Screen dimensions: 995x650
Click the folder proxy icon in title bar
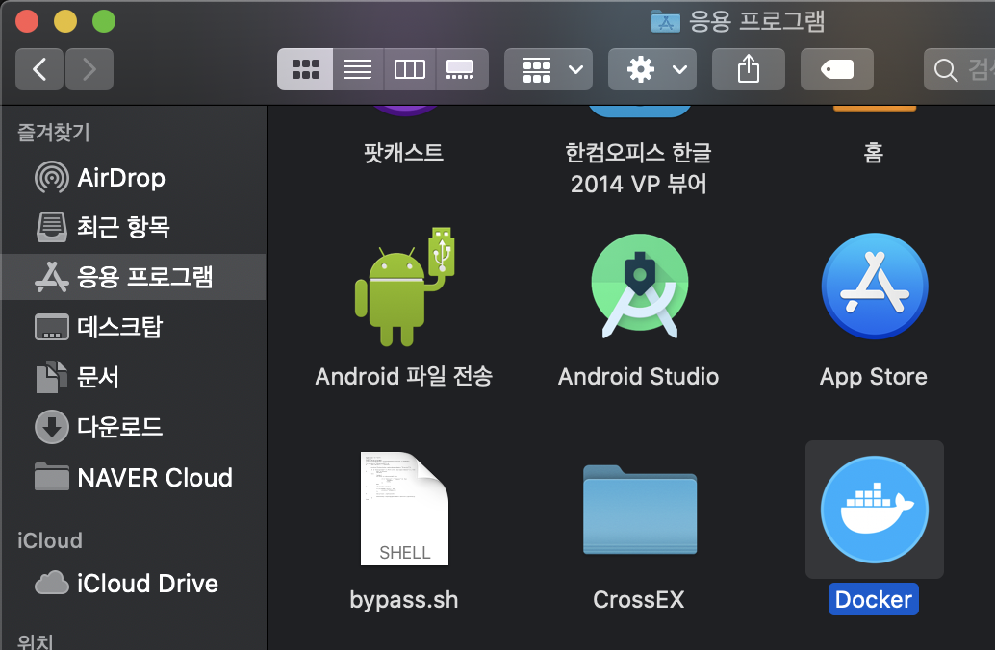666,21
